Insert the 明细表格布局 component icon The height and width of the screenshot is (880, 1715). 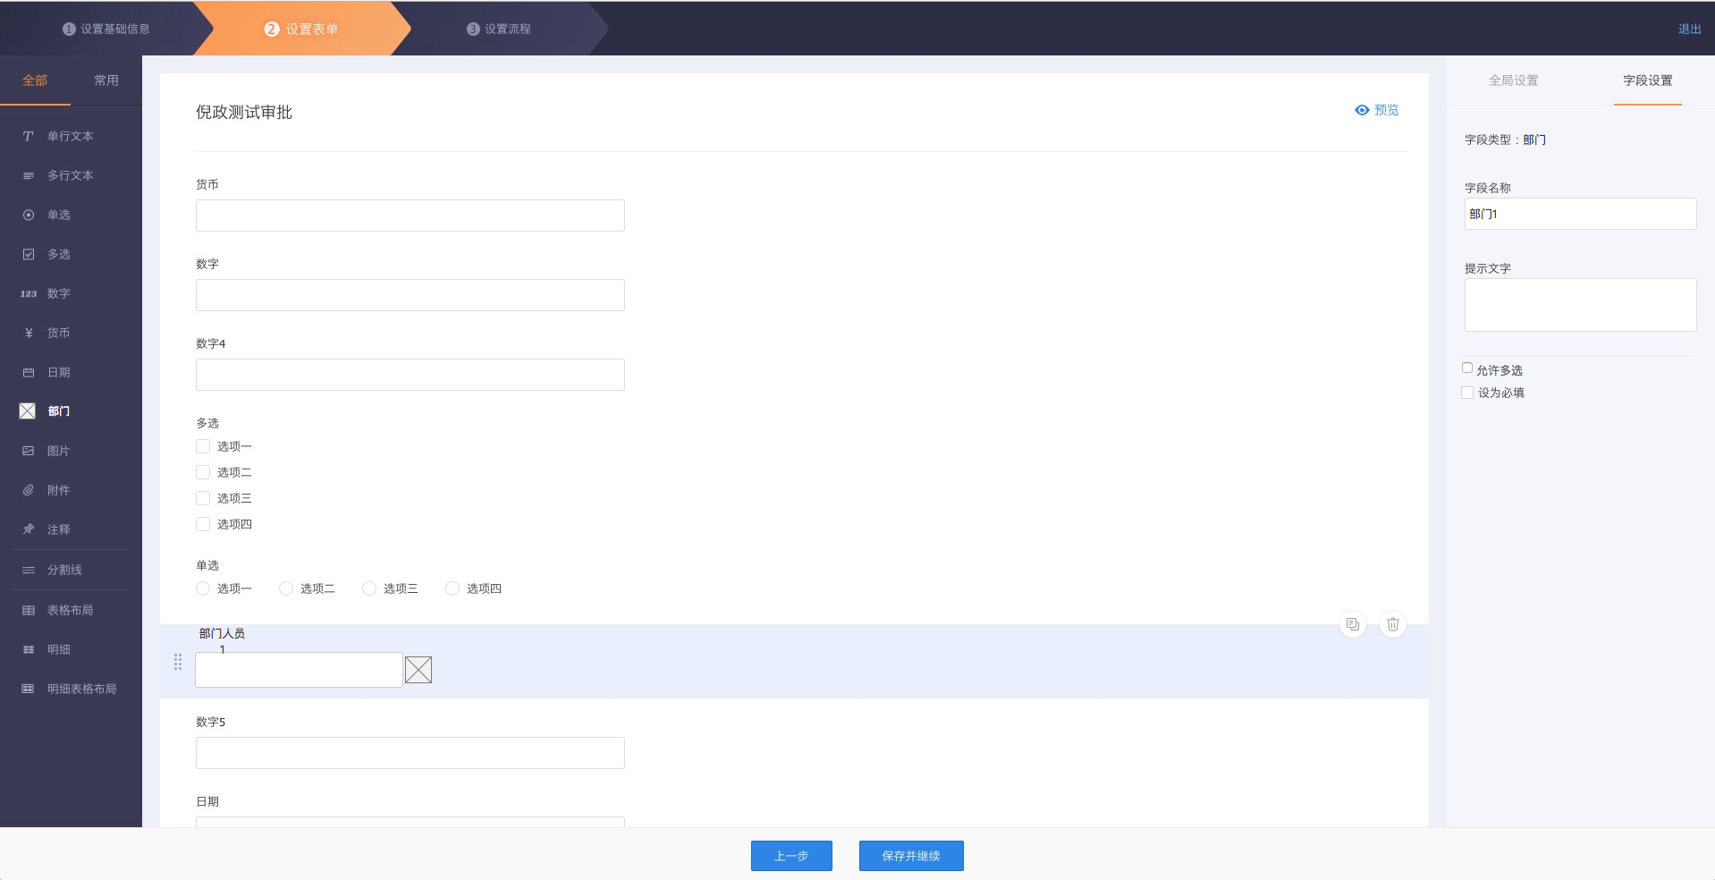tap(29, 689)
